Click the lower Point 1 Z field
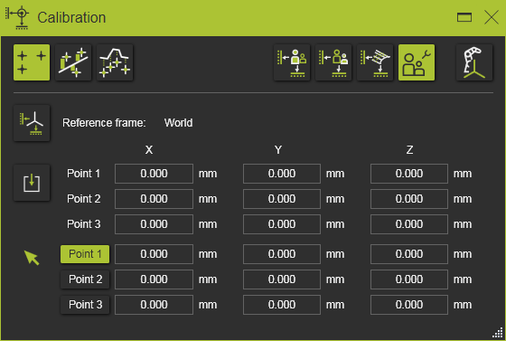Viewport: 506px width, 341px height. [409, 254]
